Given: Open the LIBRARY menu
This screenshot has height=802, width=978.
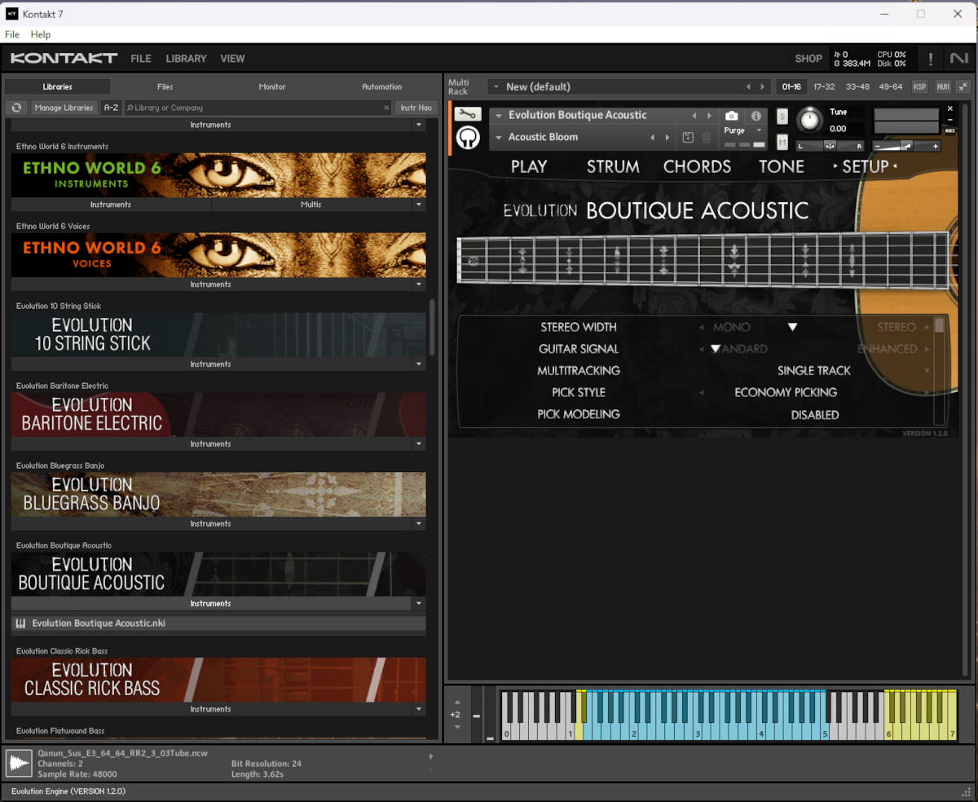Looking at the screenshot, I should coord(186,59).
